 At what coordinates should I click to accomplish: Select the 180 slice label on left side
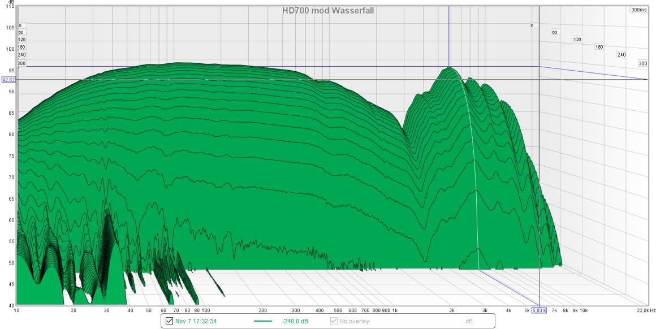click(22, 46)
